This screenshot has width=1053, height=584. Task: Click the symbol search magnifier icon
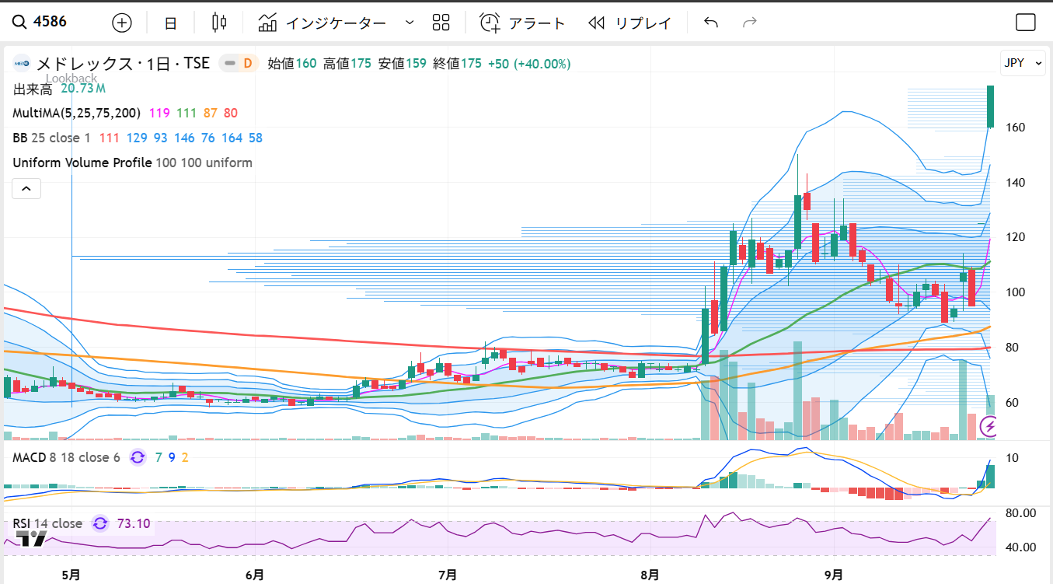(19, 22)
